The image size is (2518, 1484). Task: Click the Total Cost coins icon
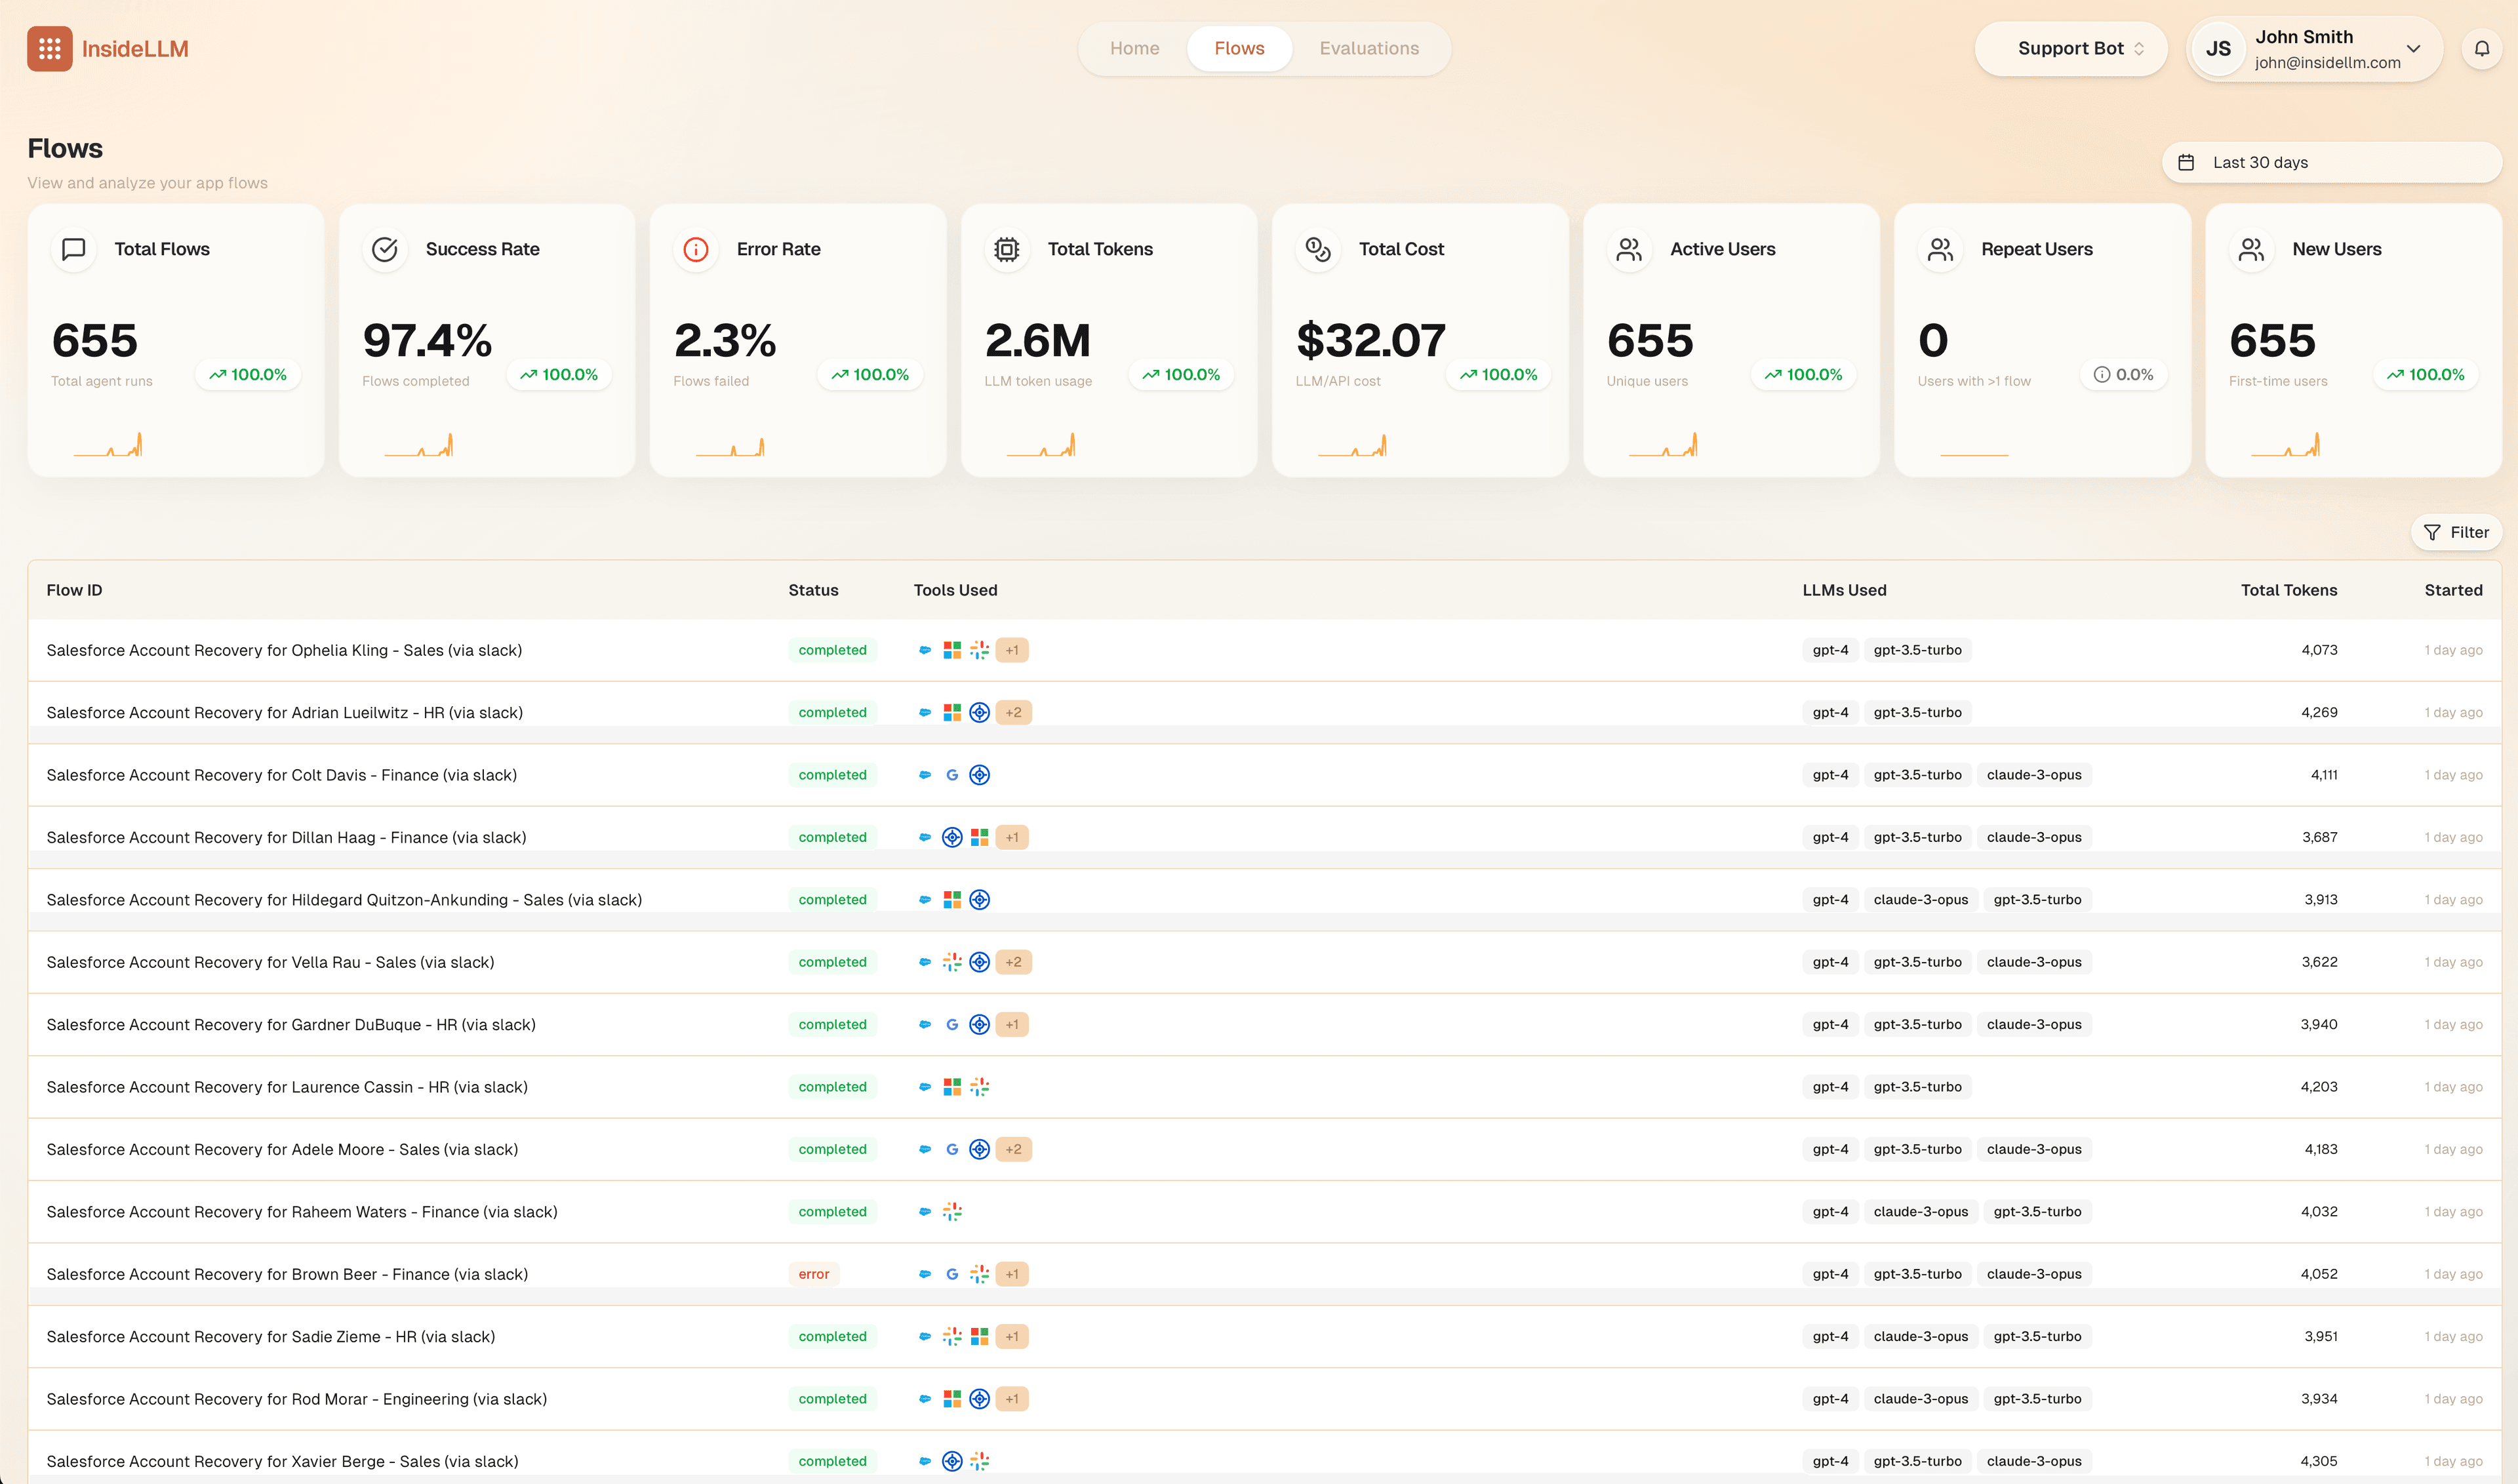(x=1318, y=249)
